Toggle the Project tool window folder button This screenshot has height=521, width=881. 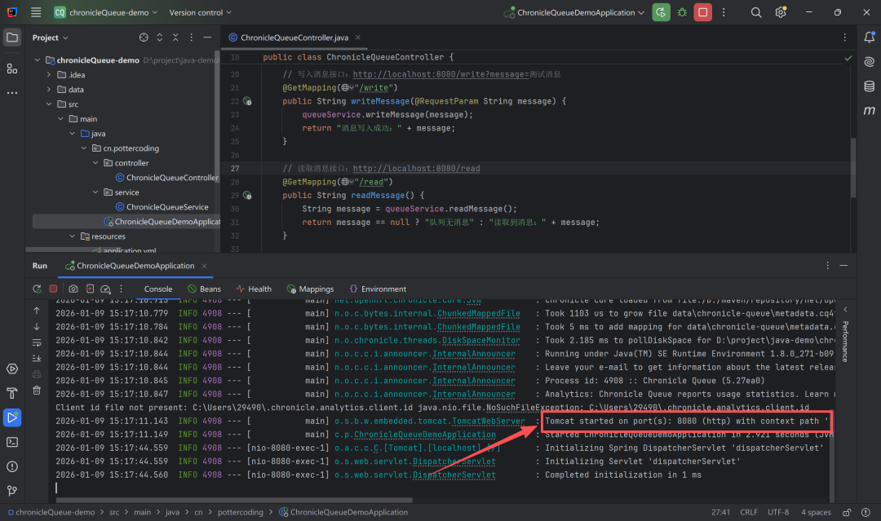click(x=12, y=38)
